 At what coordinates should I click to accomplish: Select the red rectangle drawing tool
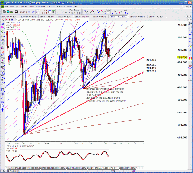point(2,52)
